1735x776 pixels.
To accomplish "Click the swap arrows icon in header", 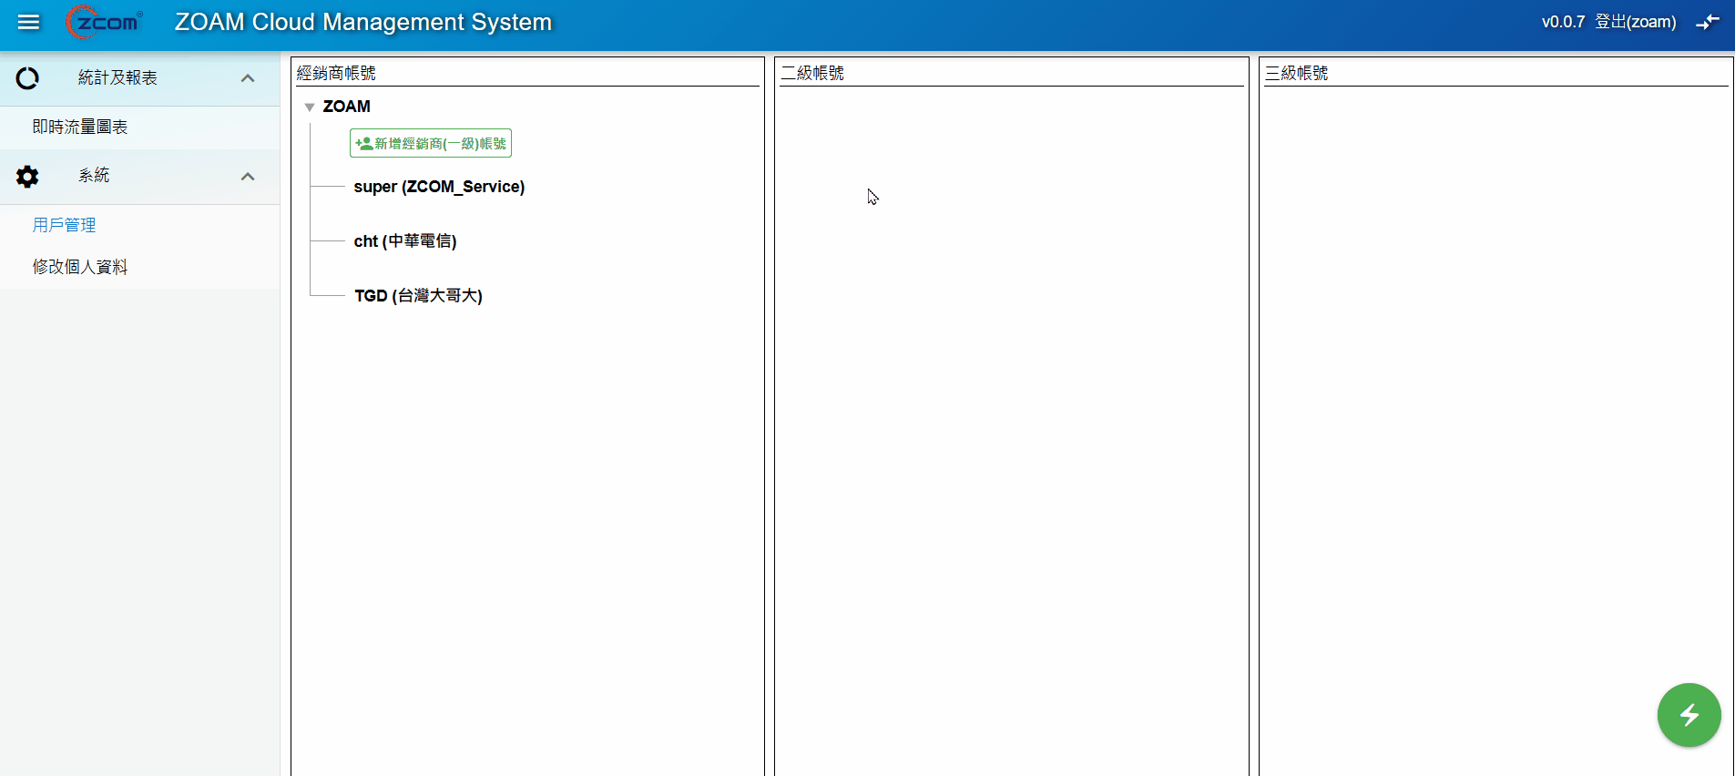I will coord(1707,22).
